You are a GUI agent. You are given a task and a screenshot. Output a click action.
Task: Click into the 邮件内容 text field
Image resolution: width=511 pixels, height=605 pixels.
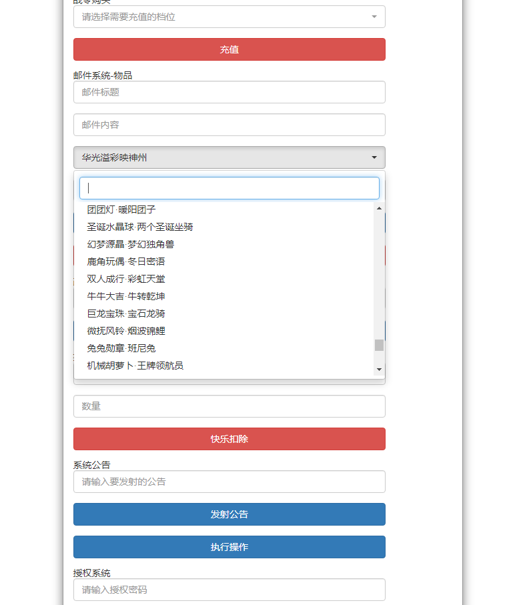[229, 125]
